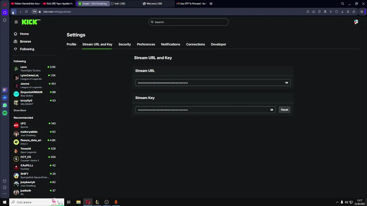The image size is (367, 206).
Task: Go back with the browser back arrow
Action: pos(13,12)
